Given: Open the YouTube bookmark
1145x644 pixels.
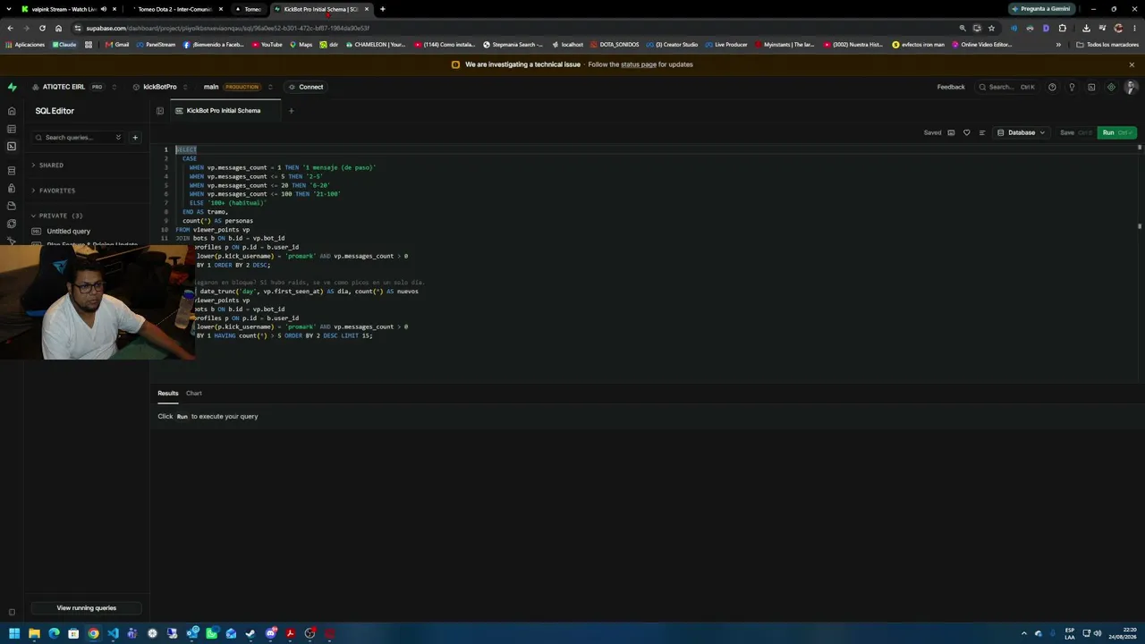Looking at the screenshot, I should [x=267, y=45].
